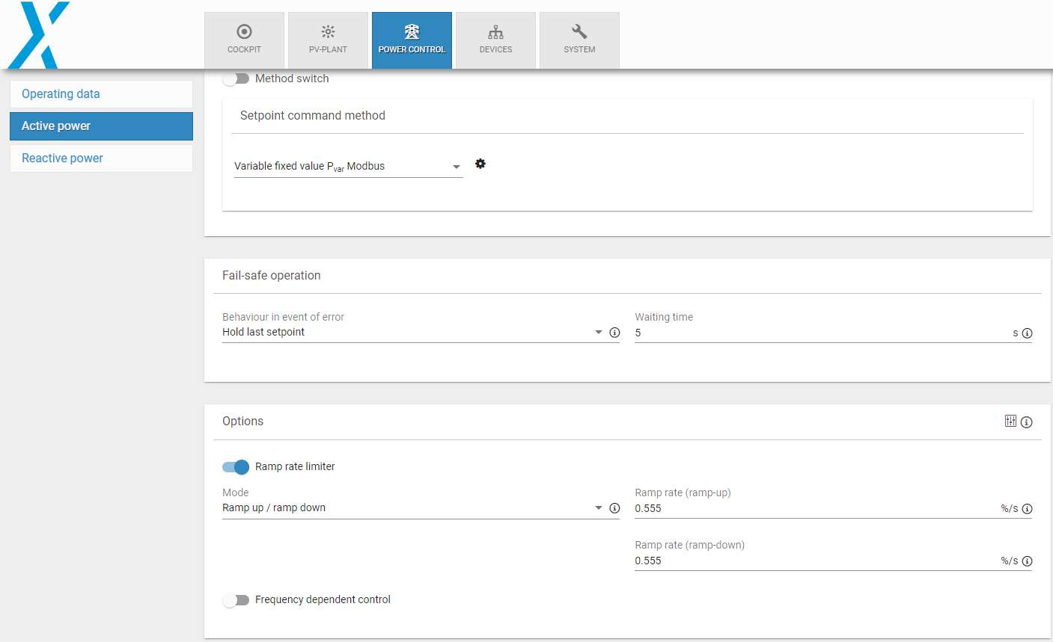This screenshot has width=1053, height=642.
Task: Click the Waiting time info icon
Action: (1027, 333)
